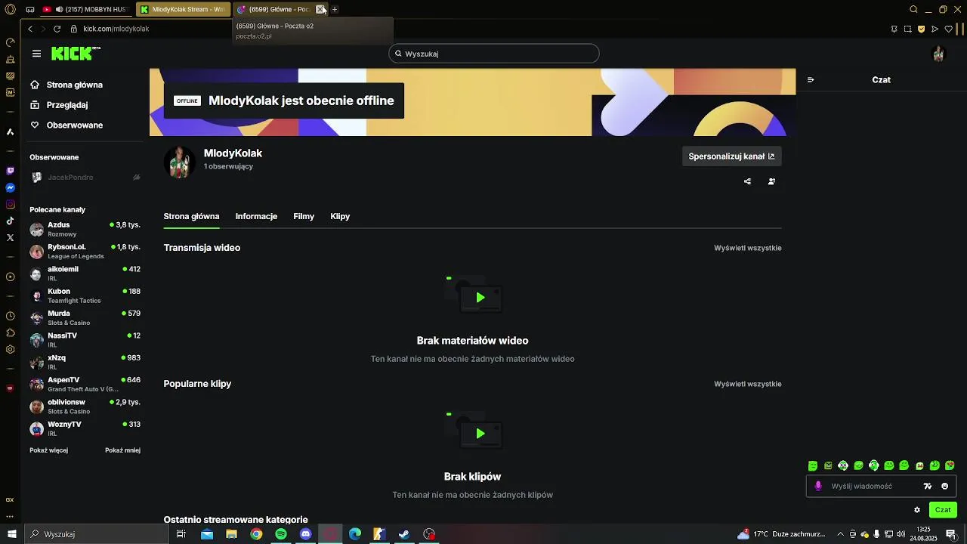The image size is (967, 544).
Task: Open chat settings gear icon
Action: click(917, 510)
